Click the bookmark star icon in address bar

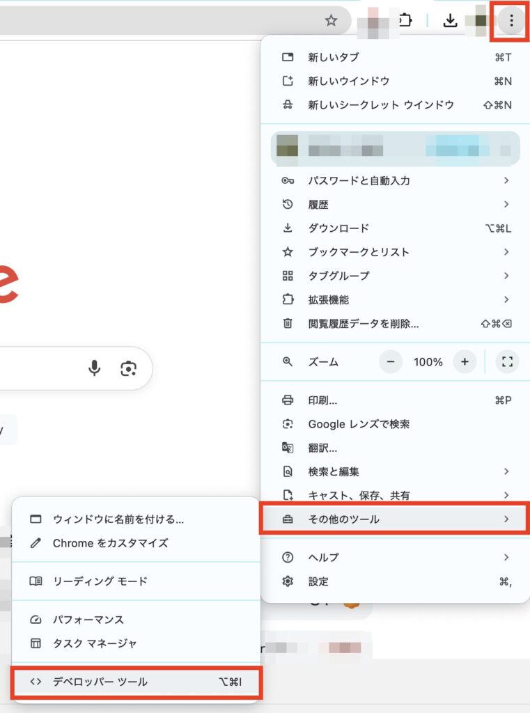pos(331,21)
